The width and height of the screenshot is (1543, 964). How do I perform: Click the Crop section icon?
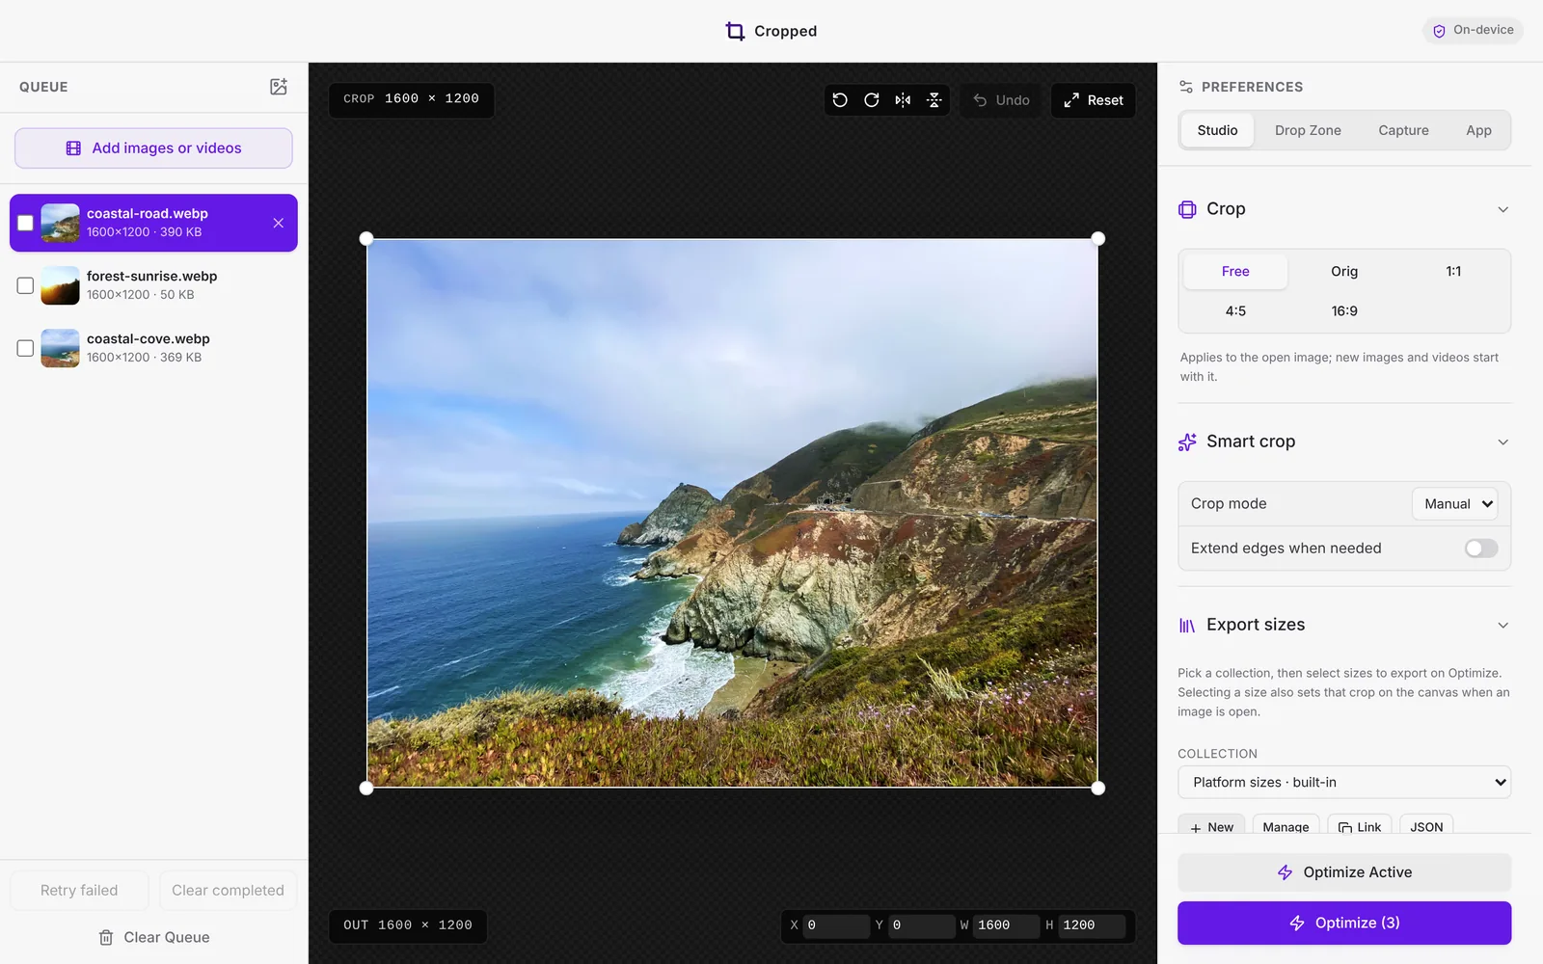coord(1187,209)
